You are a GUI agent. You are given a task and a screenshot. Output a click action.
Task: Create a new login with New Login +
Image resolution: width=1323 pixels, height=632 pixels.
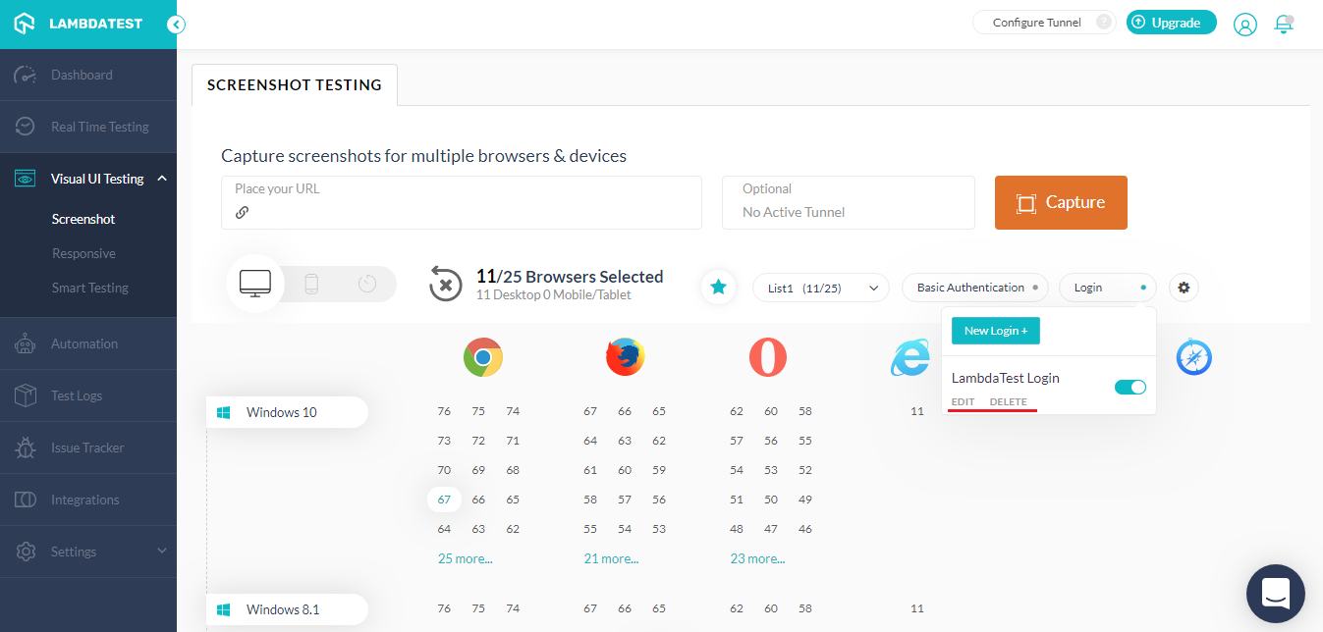(995, 331)
